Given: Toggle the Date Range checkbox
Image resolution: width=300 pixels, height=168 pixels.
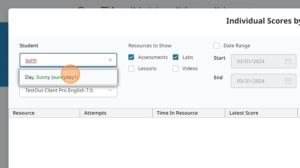Looking at the screenshot, I should point(216,46).
